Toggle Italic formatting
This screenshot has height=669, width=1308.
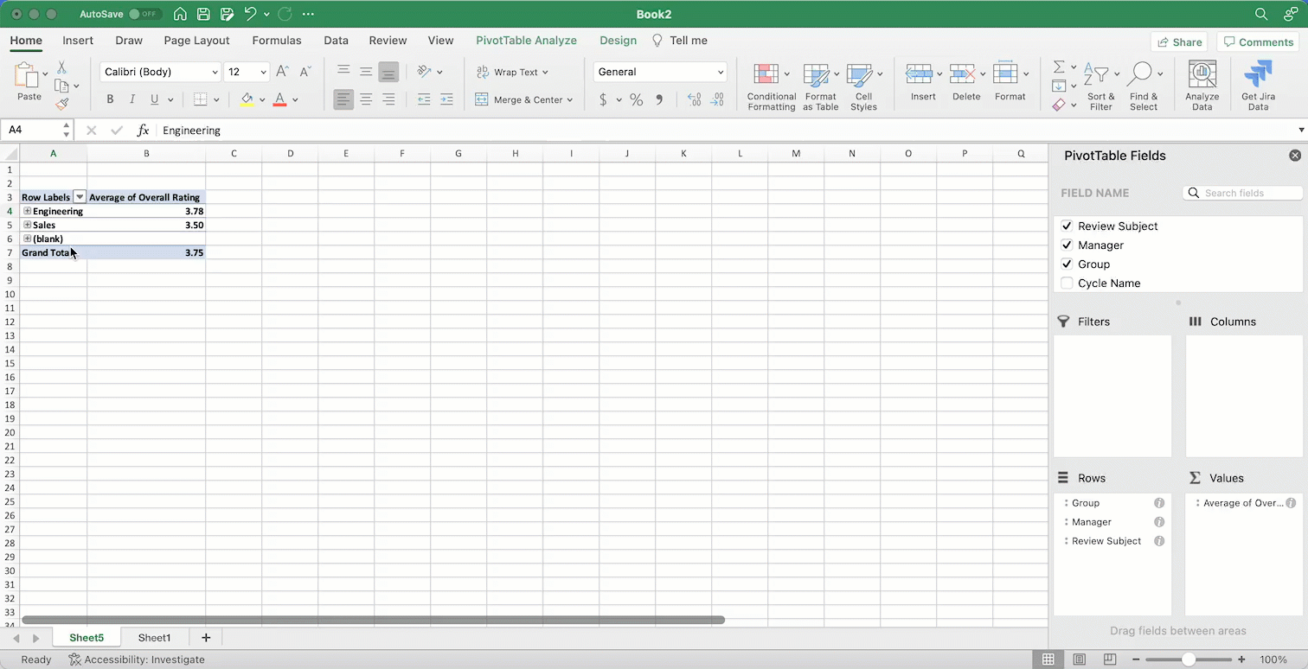pyautogui.click(x=132, y=99)
